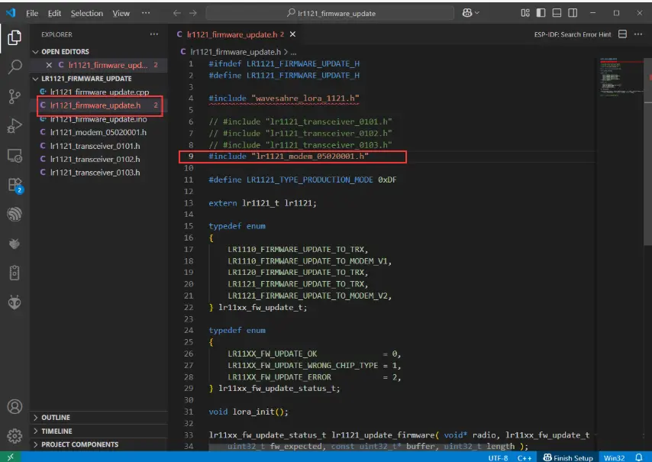Open the Accounts profile icon
652x462 pixels.
(14, 406)
